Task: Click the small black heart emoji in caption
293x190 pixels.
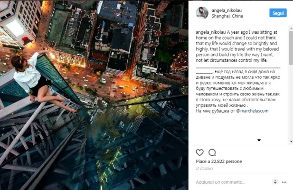Action: [x=259, y=140]
